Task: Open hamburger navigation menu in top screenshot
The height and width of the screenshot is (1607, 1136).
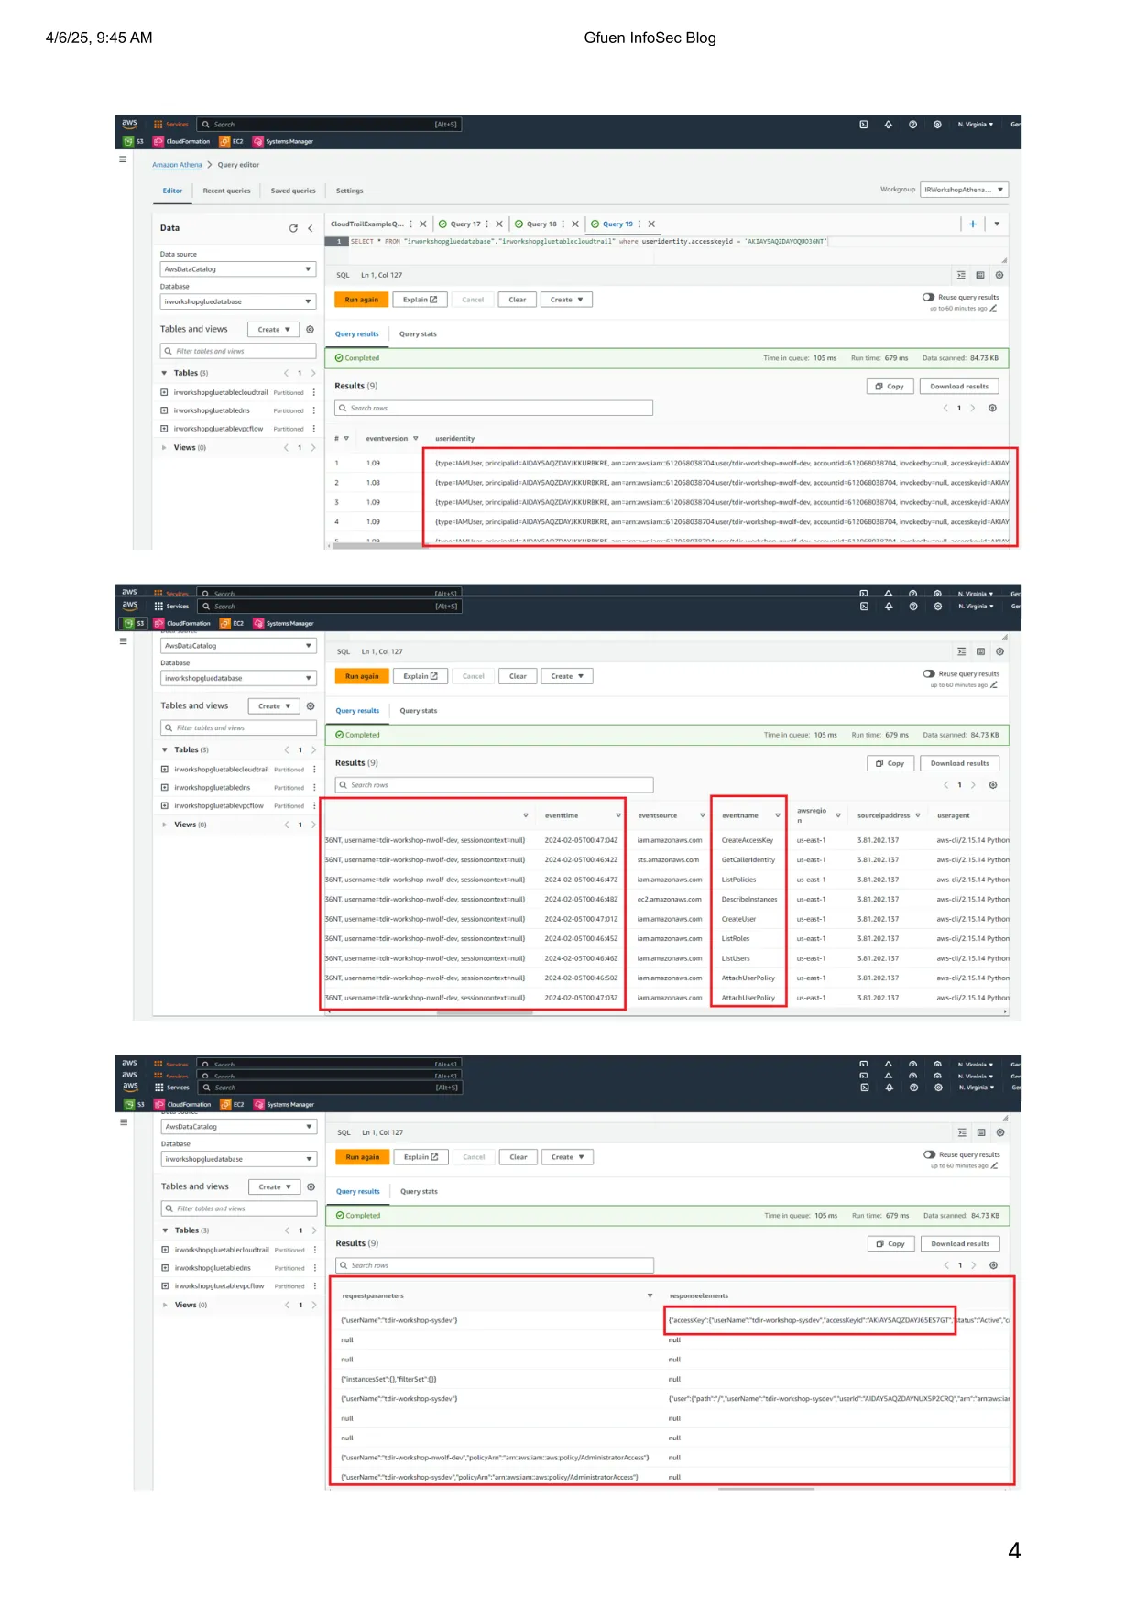Action: click(123, 159)
